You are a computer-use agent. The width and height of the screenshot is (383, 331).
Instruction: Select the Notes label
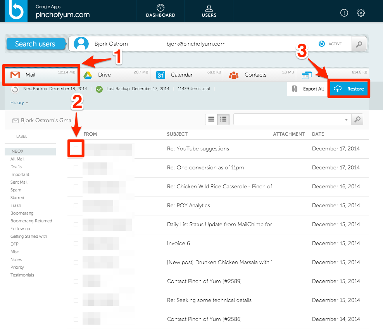(16, 259)
